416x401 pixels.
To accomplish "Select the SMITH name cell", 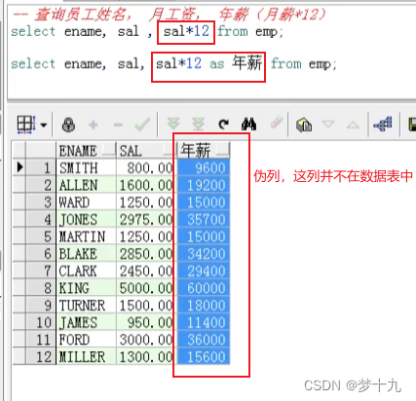I will (x=86, y=167).
